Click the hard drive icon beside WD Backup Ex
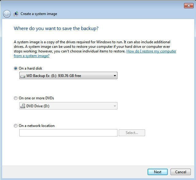The height and width of the screenshot is (180, 196). [23, 76]
